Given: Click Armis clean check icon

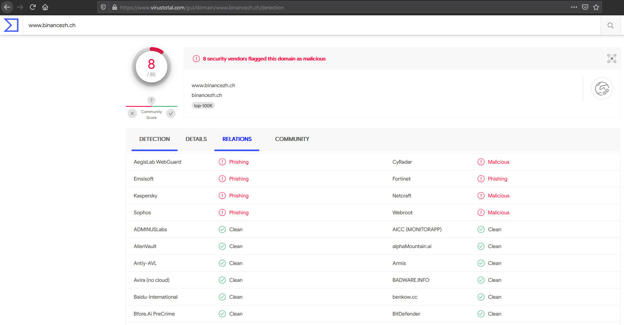Looking at the screenshot, I should [481, 263].
